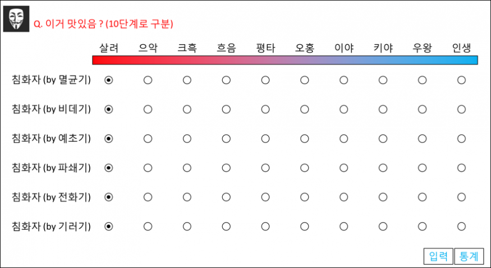Image resolution: width=491 pixels, height=268 pixels.
Task: Click the Guy Fawkes mask avatar icon
Action: (16, 20)
